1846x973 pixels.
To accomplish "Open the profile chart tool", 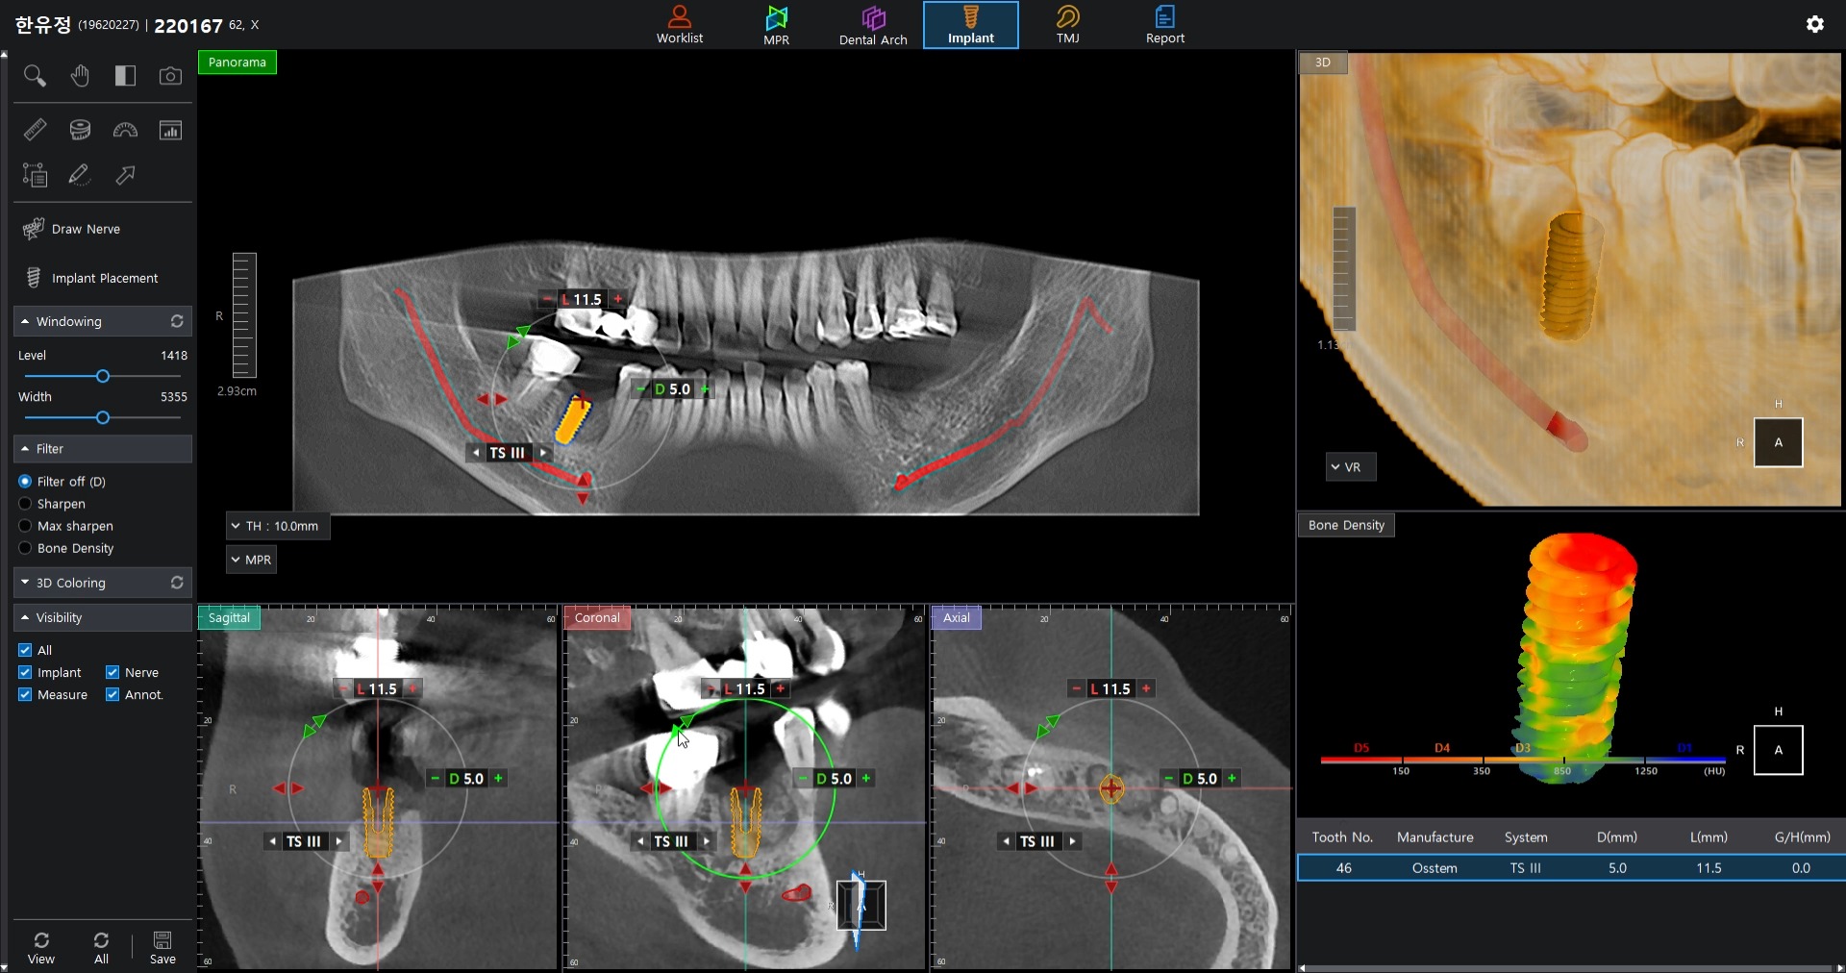I will [170, 130].
